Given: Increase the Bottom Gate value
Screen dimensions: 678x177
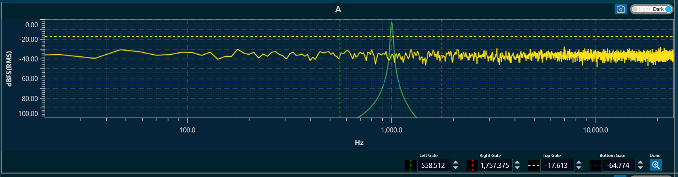Looking at the screenshot, I should coord(640,162).
